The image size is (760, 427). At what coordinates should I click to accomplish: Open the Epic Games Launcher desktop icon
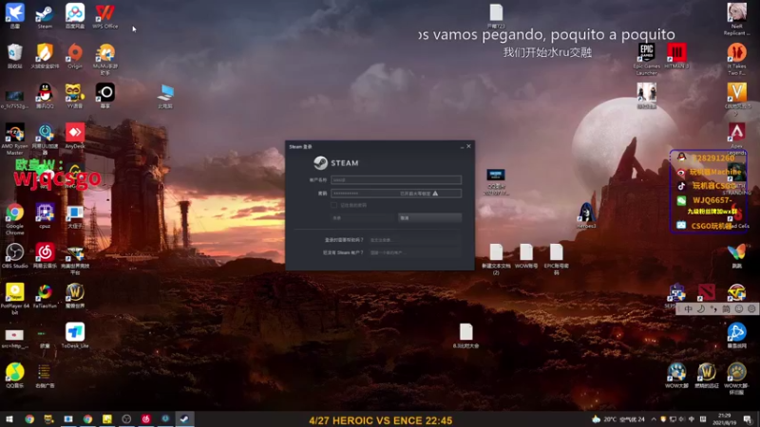pos(647,59)
